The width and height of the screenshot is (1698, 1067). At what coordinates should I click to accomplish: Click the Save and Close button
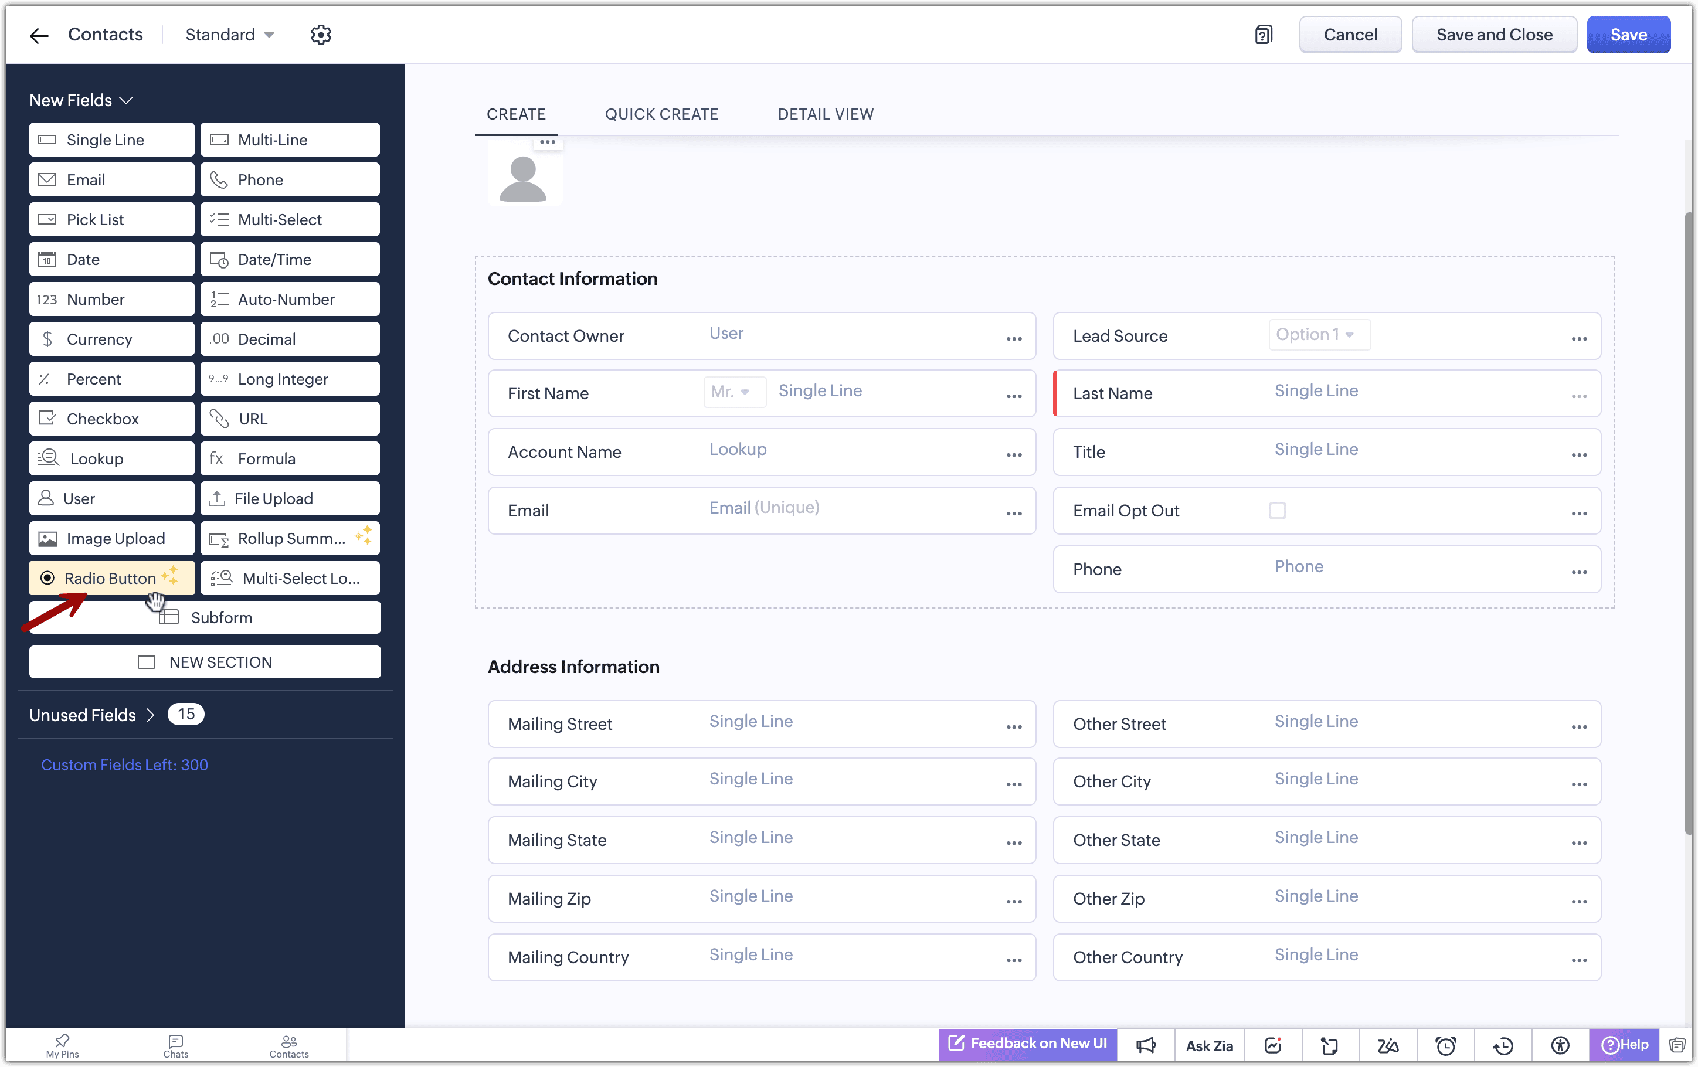click(1493, 35)
